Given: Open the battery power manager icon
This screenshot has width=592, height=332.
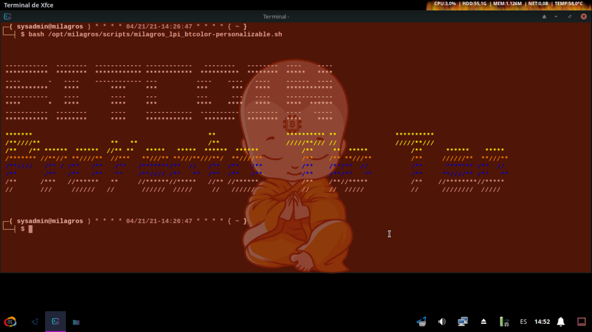Looking at the screenshot, I should [x=504, y=321].
